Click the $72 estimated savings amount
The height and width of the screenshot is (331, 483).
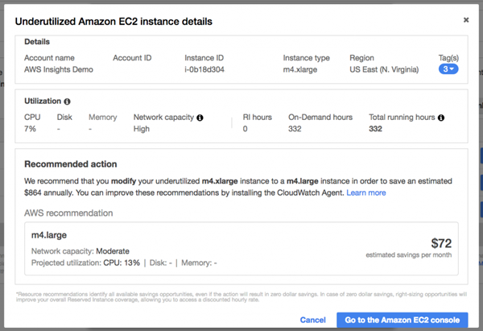point(441,243)
